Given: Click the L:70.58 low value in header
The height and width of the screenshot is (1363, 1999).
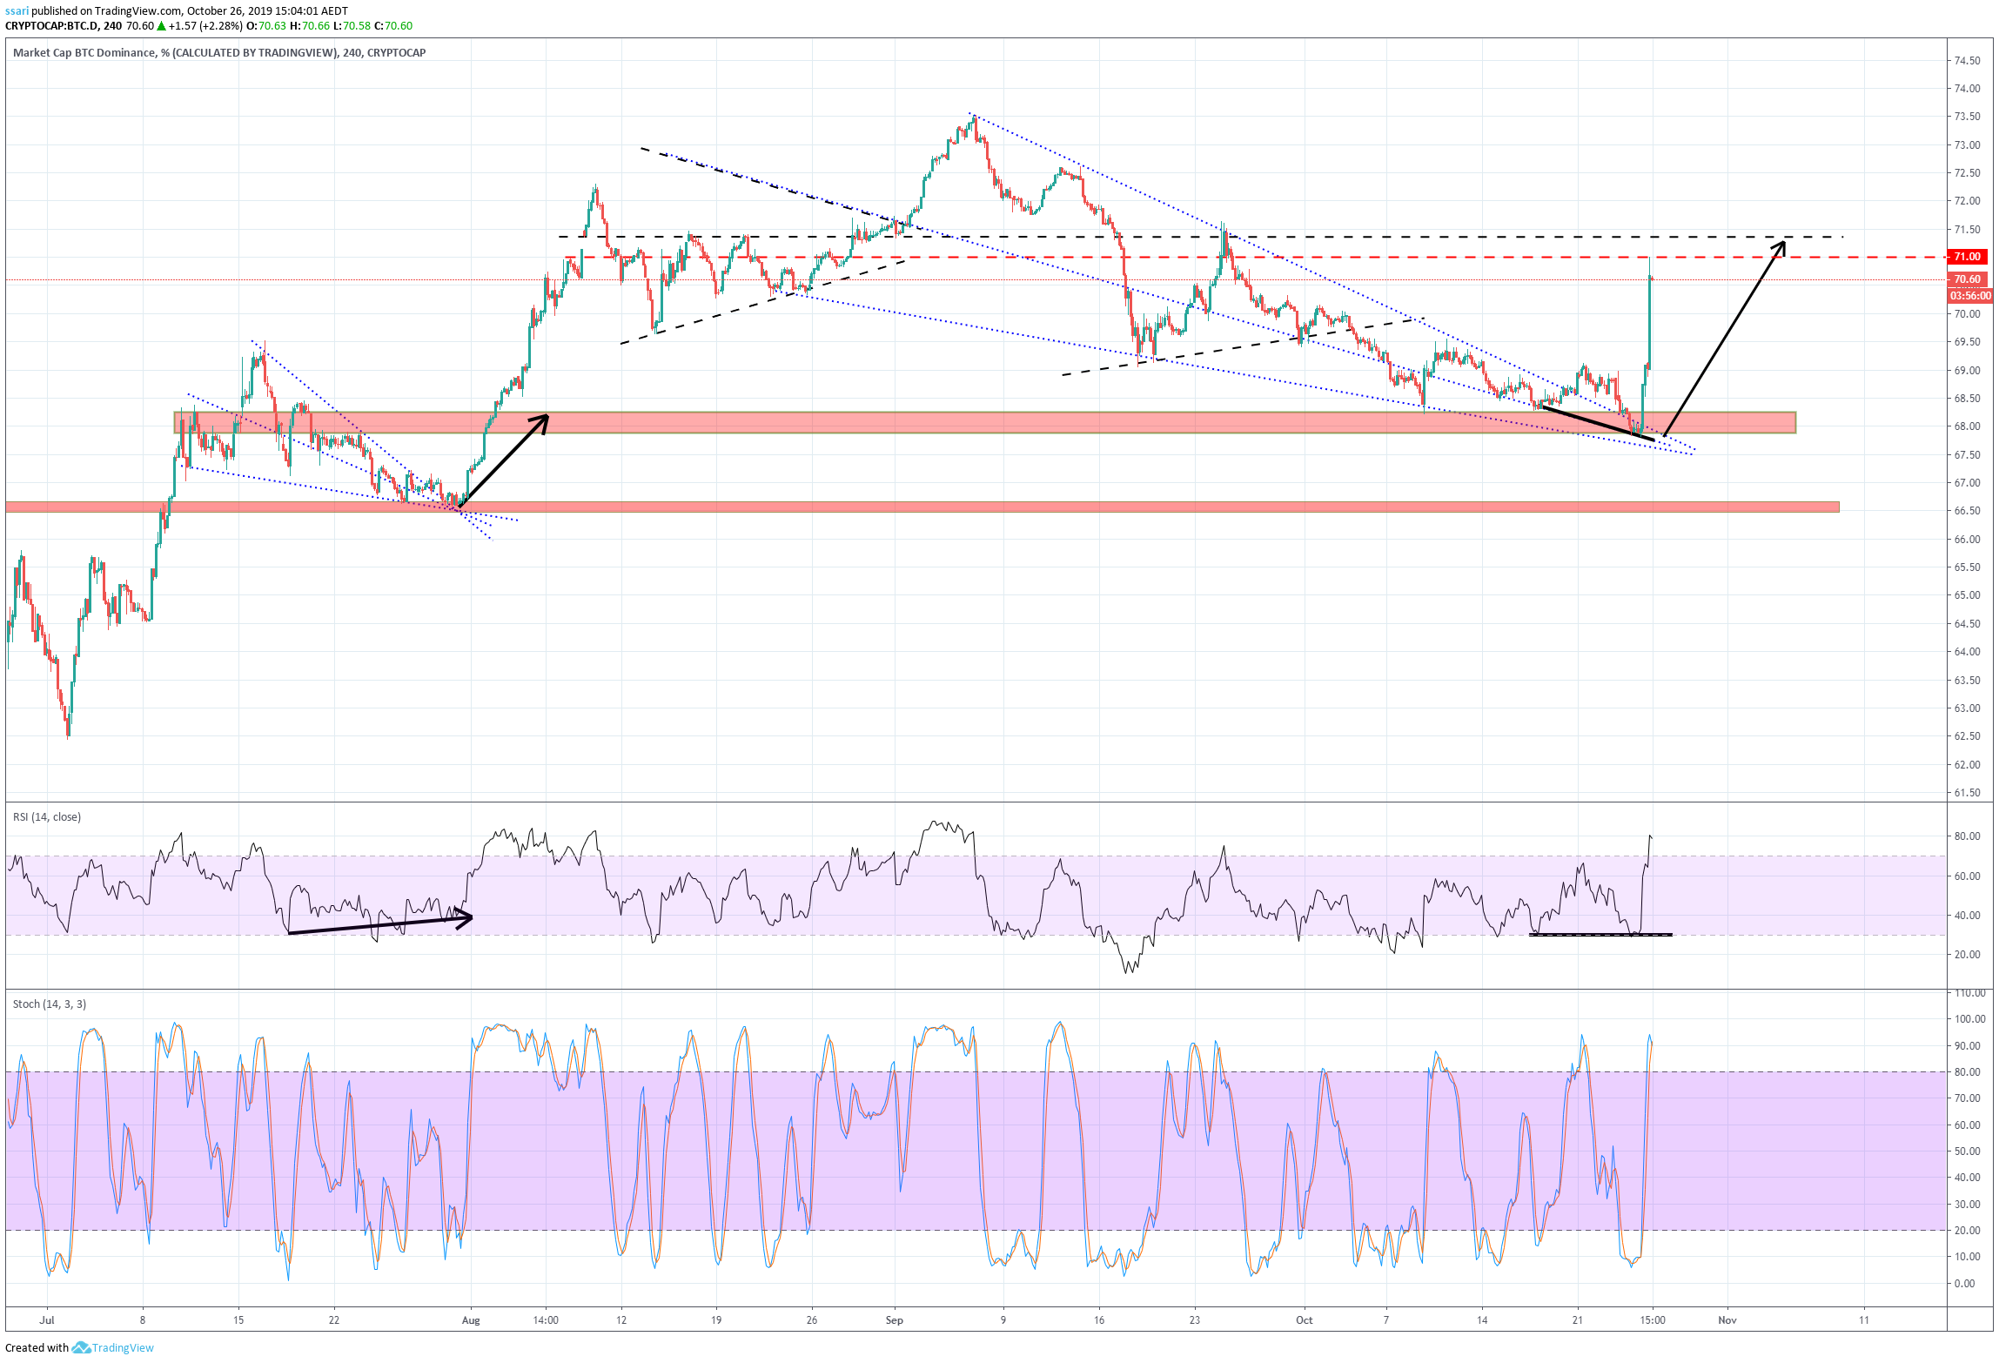Looking at the screenshot, I should coord(352,26).
